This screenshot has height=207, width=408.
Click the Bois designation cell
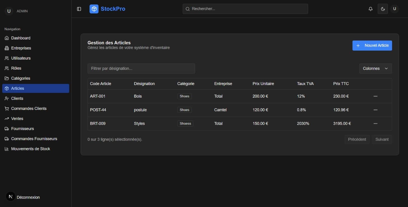coord(138,96)
